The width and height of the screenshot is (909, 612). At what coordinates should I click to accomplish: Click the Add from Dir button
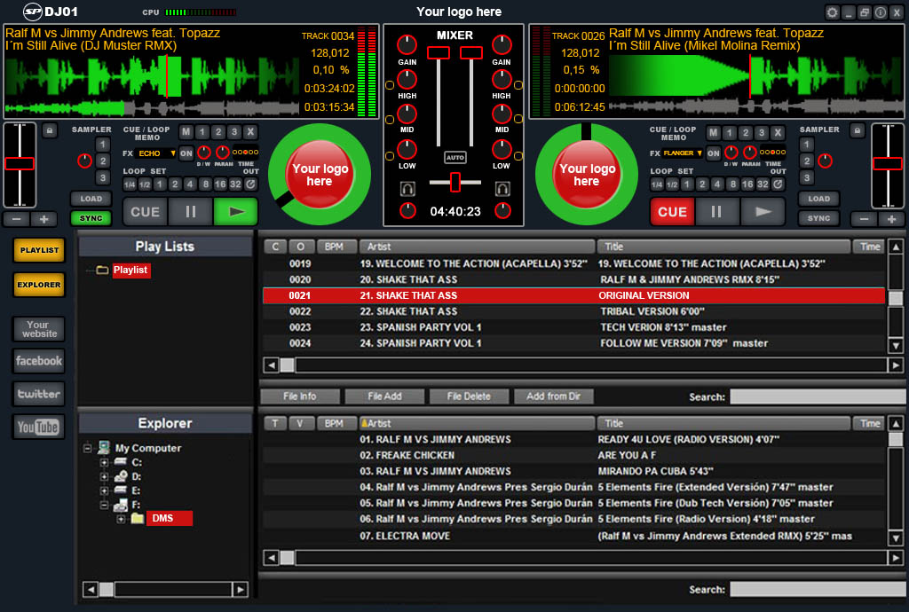point(553,396)
